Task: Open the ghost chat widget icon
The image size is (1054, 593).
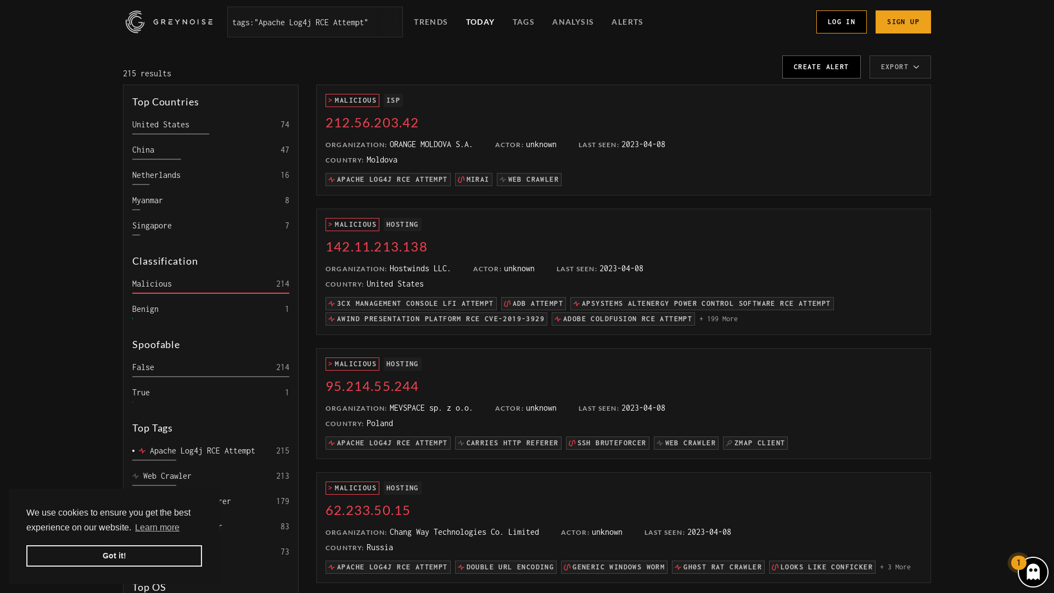Action: click(1033, 572)
